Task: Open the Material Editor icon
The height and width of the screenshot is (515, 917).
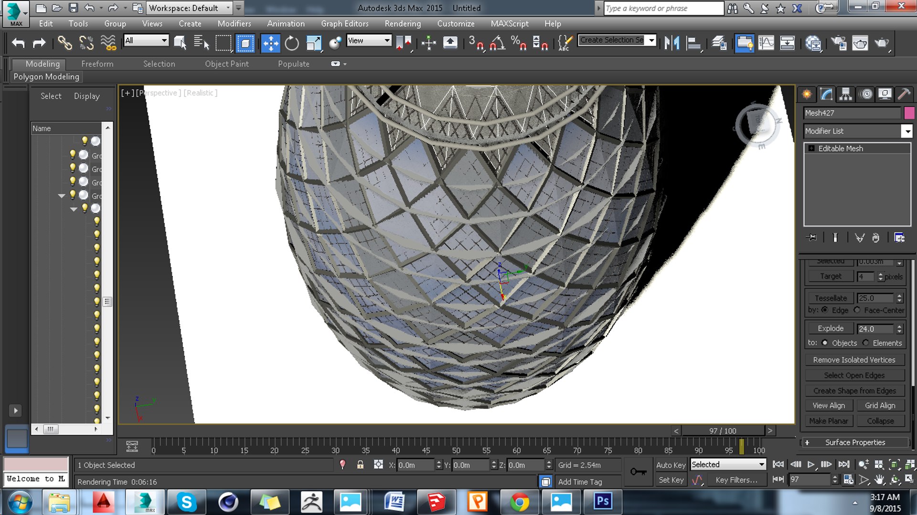Action: pyautogui.click(x=813, y=43)
